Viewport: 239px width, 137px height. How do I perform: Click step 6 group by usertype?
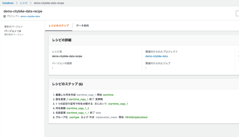click(100, 117)
